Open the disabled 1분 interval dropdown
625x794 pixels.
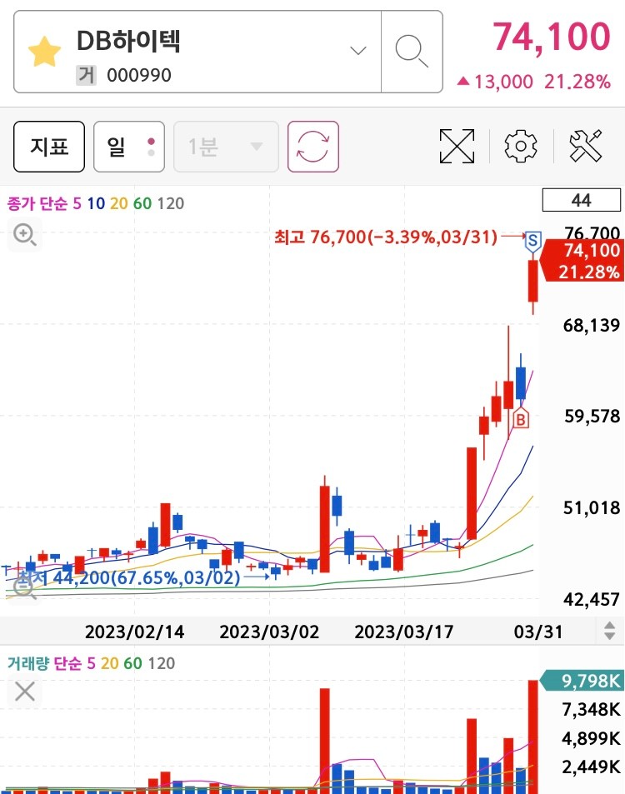pyautogui.click(x=226, y=147)
